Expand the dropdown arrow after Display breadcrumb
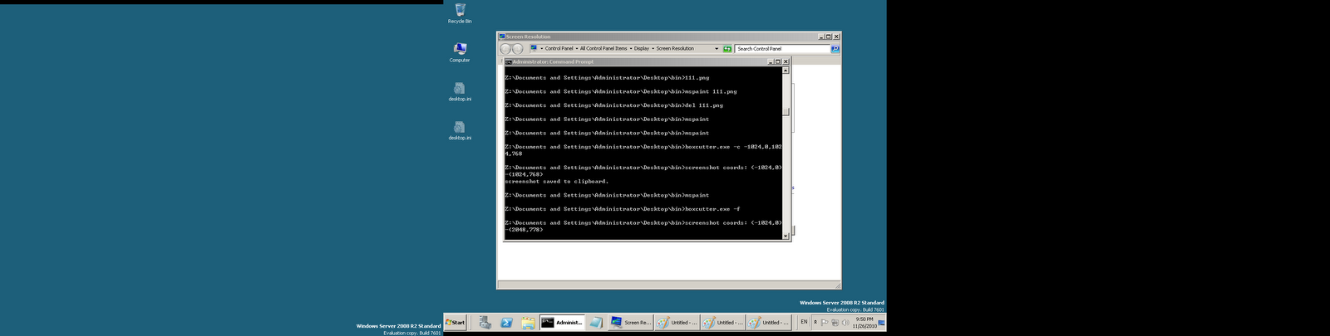The width and height of the screenshot is (1330, 336). click(x=653, y=49)
